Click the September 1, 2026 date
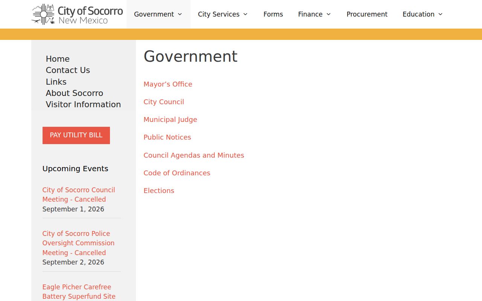 [x=73, y=209]
